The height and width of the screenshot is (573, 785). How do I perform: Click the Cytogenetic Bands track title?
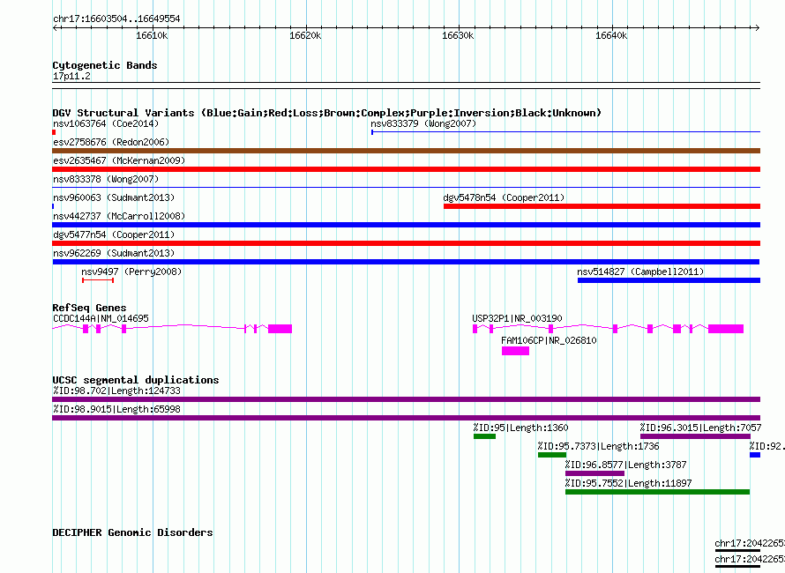pos(105,65)
